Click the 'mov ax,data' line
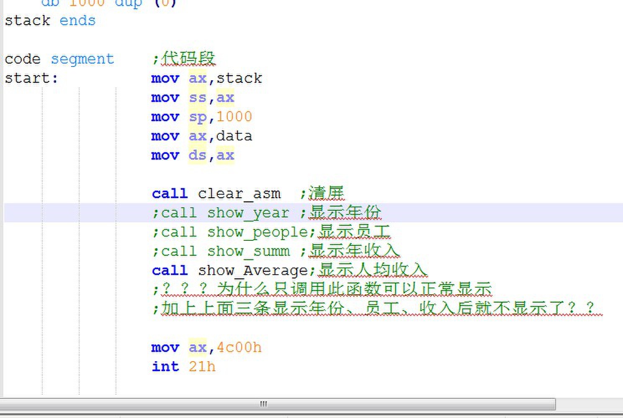 (201, 136)
